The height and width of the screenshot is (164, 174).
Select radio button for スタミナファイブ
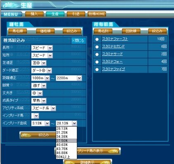point(97,69)
